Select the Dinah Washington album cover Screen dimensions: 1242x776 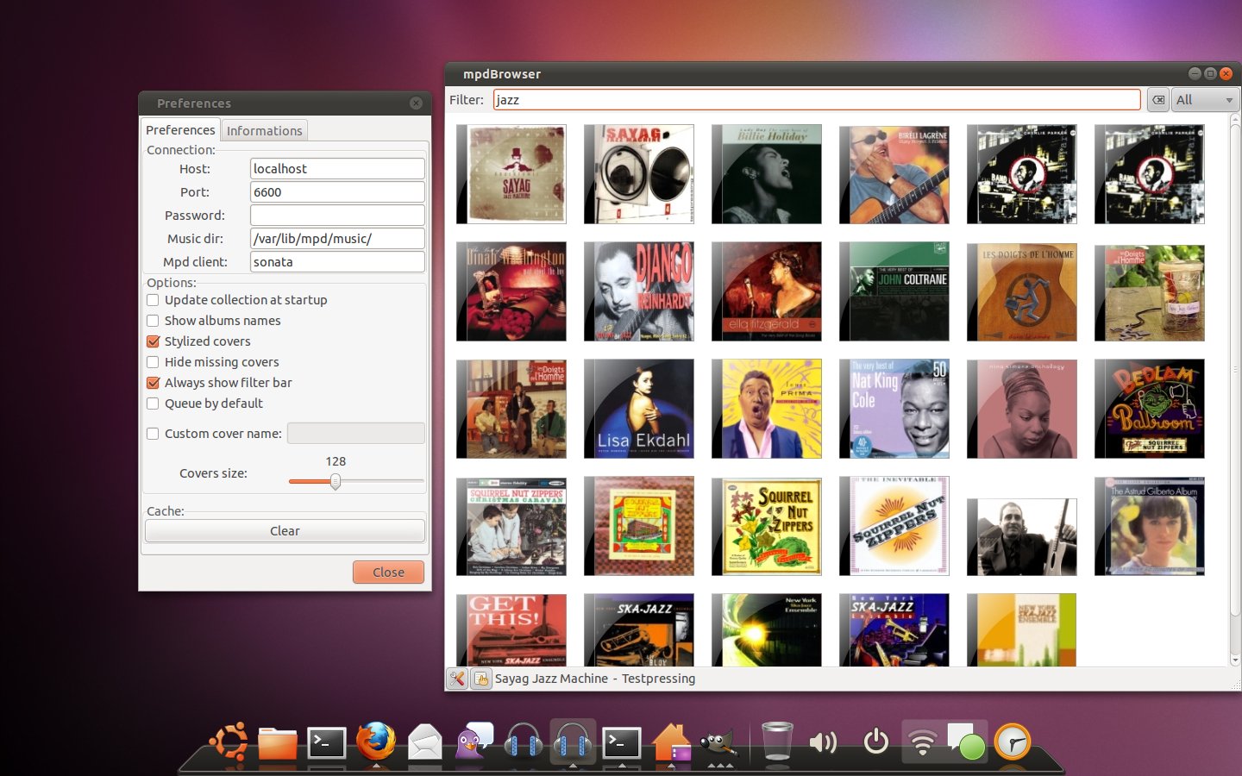pos(511,291)
